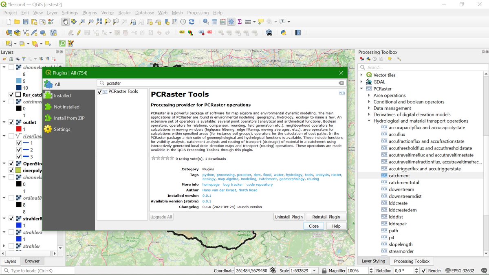Open the Python Console icon
Image resolution: width=489 pixels, height=275 pixels.
coord(283,33)
